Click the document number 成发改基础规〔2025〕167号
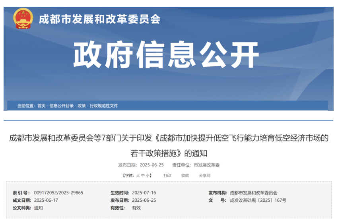The width and height of the screenshot is (338, 222). [258, 200]
